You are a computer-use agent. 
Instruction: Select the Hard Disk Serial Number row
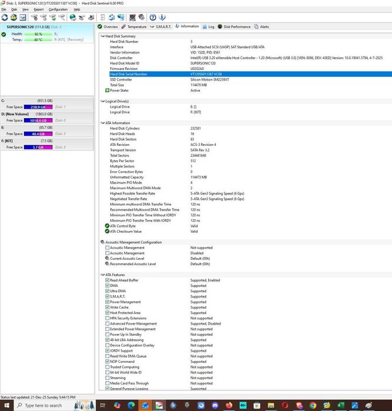coord(250,74)
